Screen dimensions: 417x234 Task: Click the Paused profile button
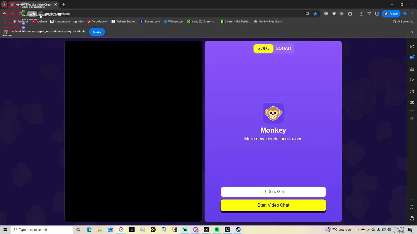pyautogui.click(x=391, y=14)
